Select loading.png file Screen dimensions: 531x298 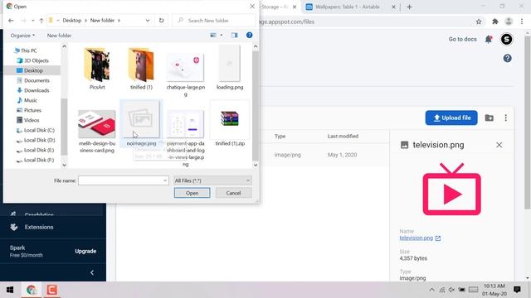tap(230, 69)
